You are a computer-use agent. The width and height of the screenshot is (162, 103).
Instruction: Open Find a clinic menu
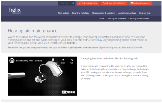click(x=63, y=13)
